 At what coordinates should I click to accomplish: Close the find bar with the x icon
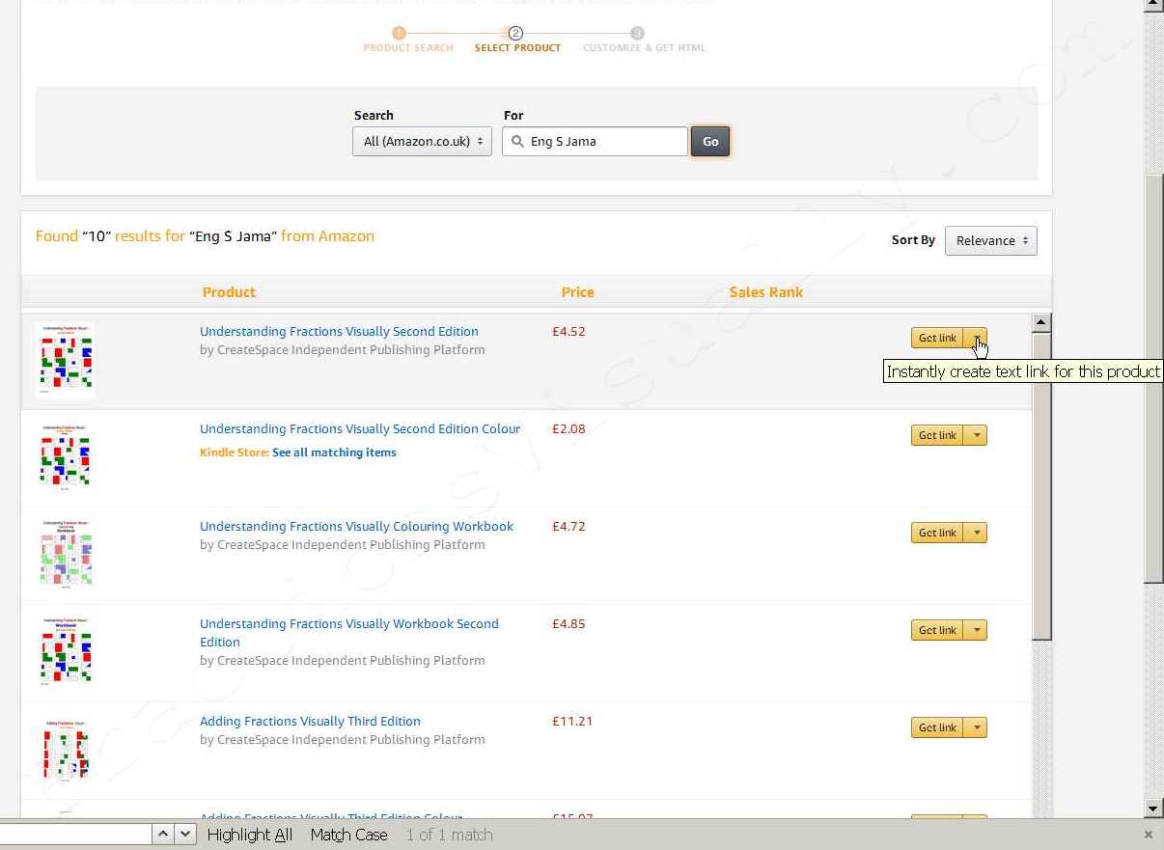(1149, 835)
